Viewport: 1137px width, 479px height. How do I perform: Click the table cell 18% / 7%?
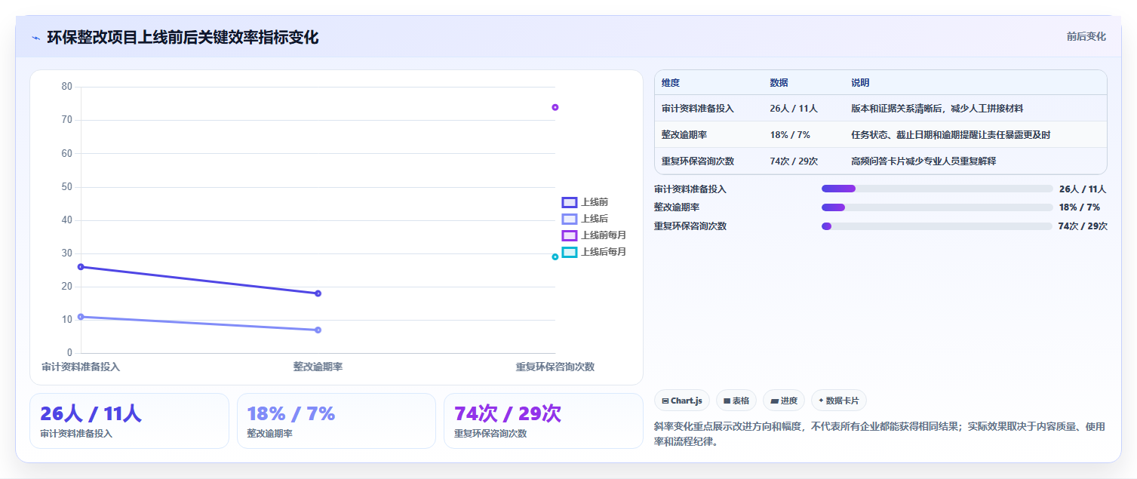(790, 134)
